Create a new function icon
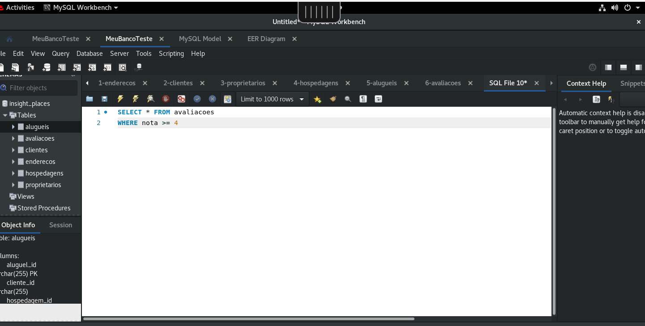Viewport: 645px width, 326px height. pos(107,67)
